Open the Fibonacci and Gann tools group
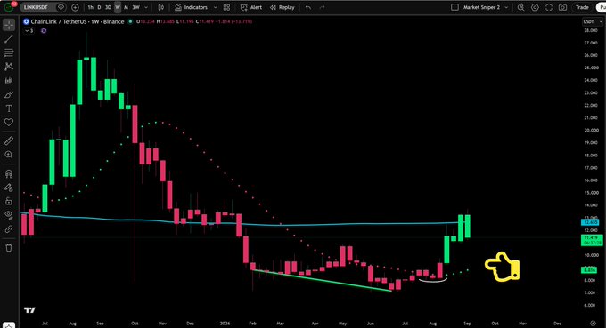This screenshot has height=328, width=606. point(9,52)
